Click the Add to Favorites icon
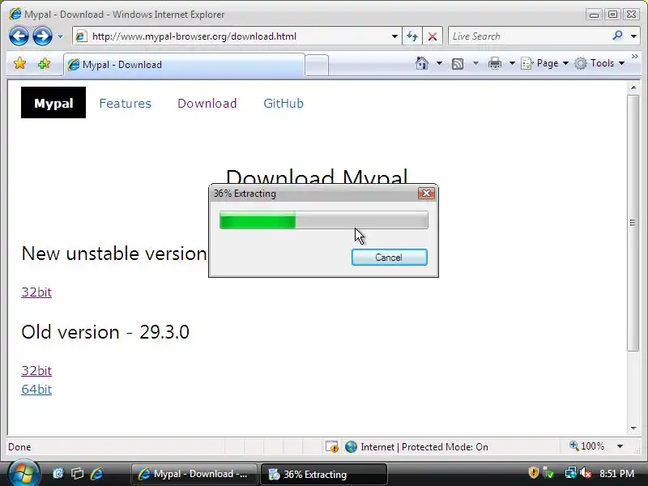 click(44, 64)
